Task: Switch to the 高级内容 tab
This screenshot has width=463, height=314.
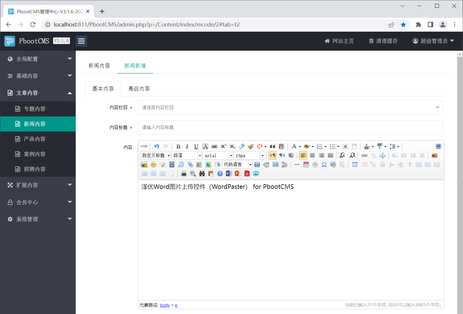Action: [139, 88]
